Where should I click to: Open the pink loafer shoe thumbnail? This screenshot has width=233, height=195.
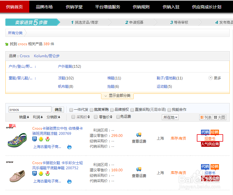pos(17,176)
